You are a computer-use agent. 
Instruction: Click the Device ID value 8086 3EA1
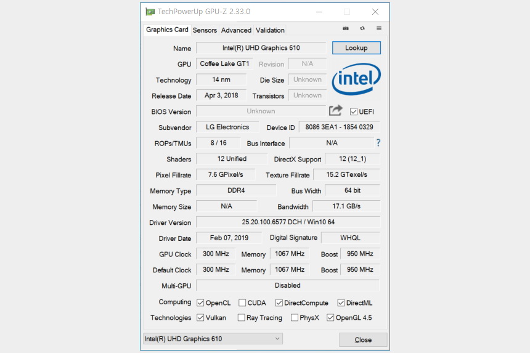click(340, 128)
